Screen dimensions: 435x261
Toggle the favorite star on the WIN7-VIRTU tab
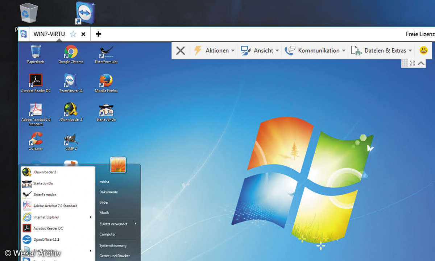tap(73, 34)
